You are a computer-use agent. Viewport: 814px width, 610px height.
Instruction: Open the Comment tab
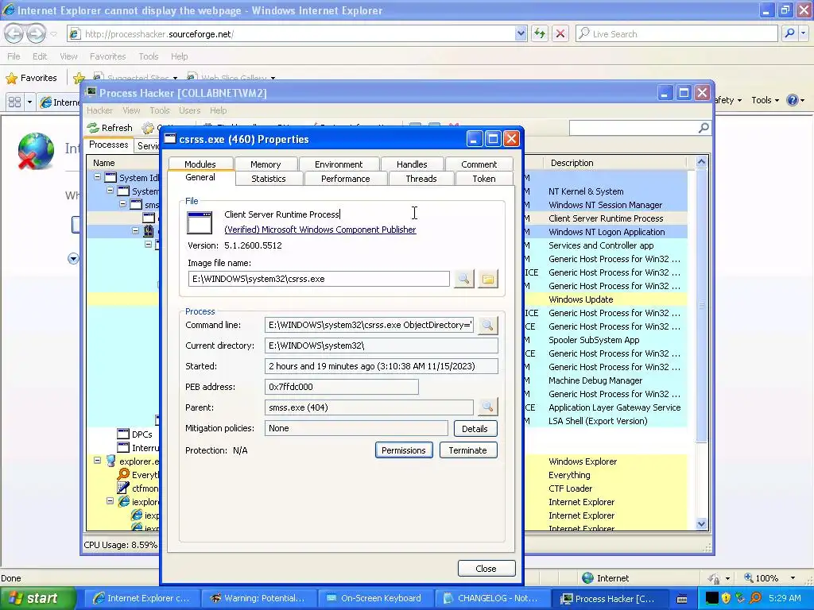click(x=479, y=164)
